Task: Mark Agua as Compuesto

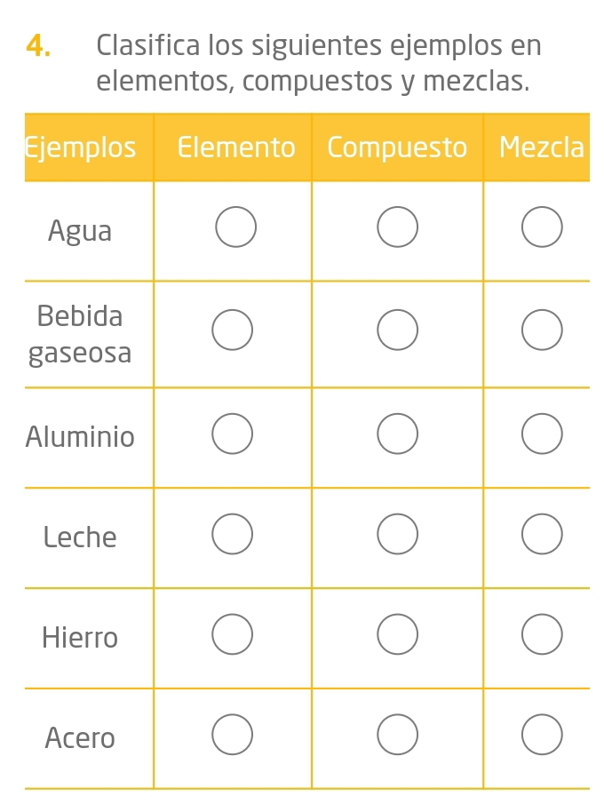Action: 397,227
